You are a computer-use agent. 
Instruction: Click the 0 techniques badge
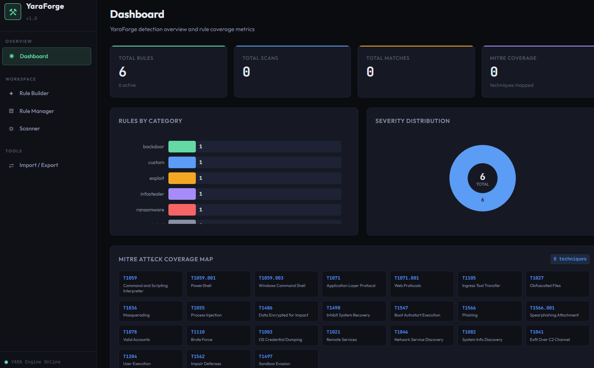click(570, 259)
